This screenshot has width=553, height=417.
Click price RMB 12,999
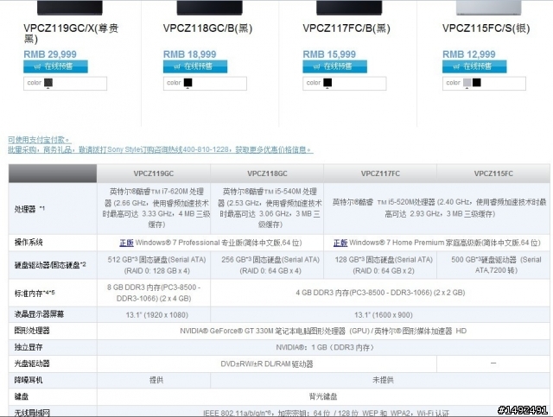click(x=469, y=54)
